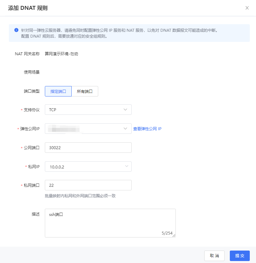256x263 pixels.
Task: Click the 提交 button
Action: click(240, 255)
